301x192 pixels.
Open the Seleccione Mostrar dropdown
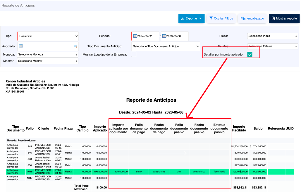pos(48,61)
